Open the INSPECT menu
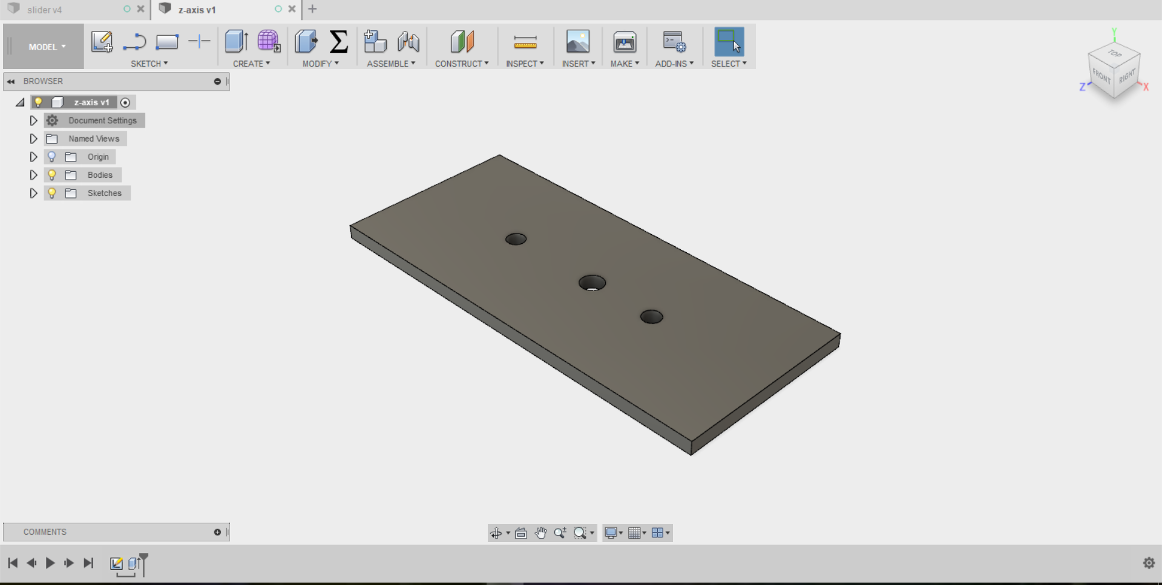Screen dimensions: 1162x585 pyautogui.click(x=525, y=64)
